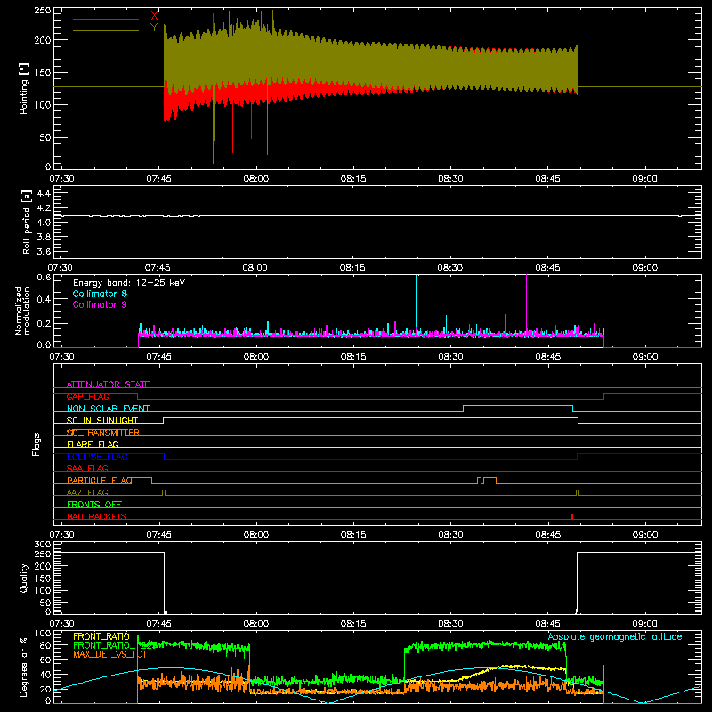This screenshot has height=712, width=712.
Task: Click '07:45' label under the Quality plot
Action: pos(159,624)
